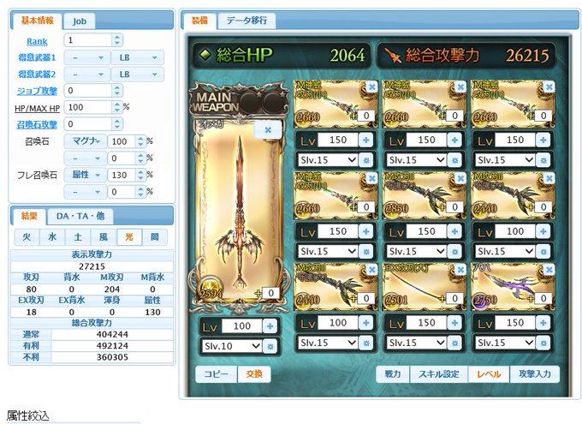
Task: Focus the ジョブ攻撃 input field
Action: [x=88, y=90]
